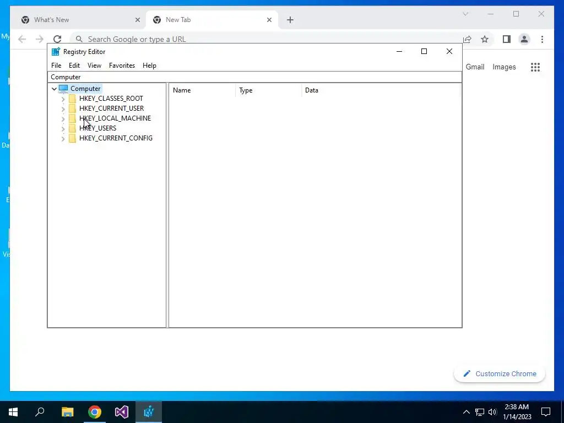This screenshot has height=423, width=564.
Task: Click the network icon in system tray
Action: click(x=480, y=412)
